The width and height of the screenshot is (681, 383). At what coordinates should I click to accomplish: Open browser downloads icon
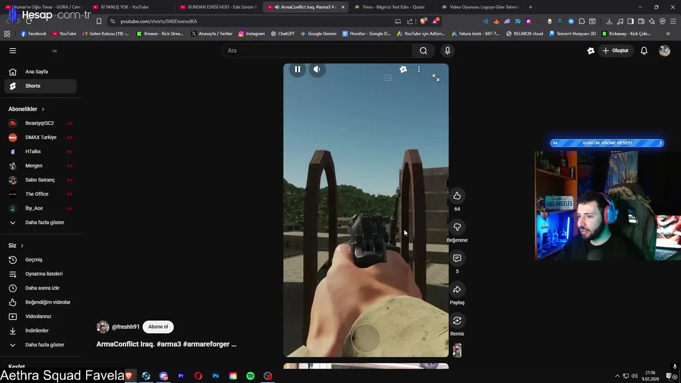[x=609, y=21]
